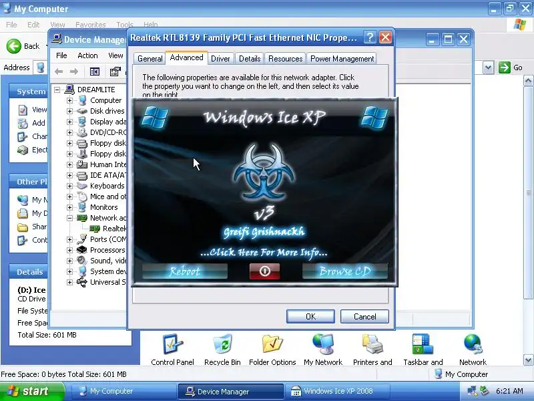
Task: Select the IDE ATA/ATAPI controllers icon
Action: [81, 175]
